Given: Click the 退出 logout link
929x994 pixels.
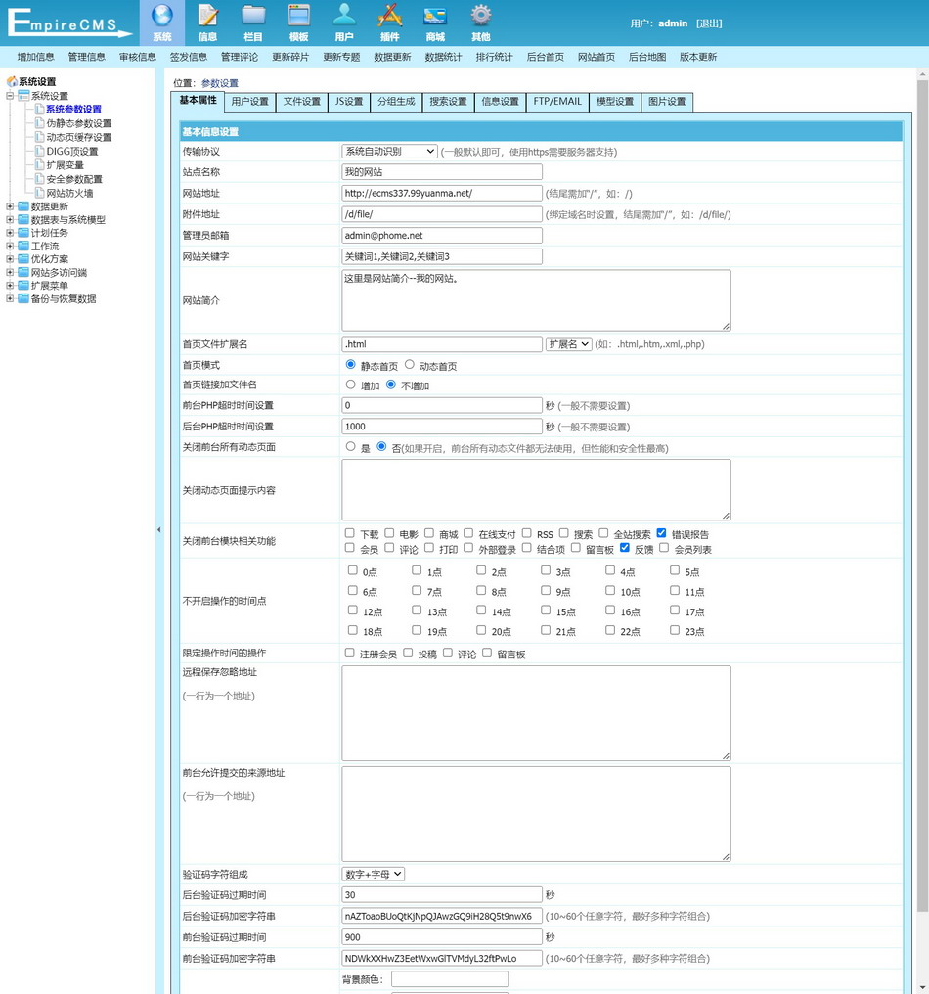Looking at the screenshot, I should 709,23.
